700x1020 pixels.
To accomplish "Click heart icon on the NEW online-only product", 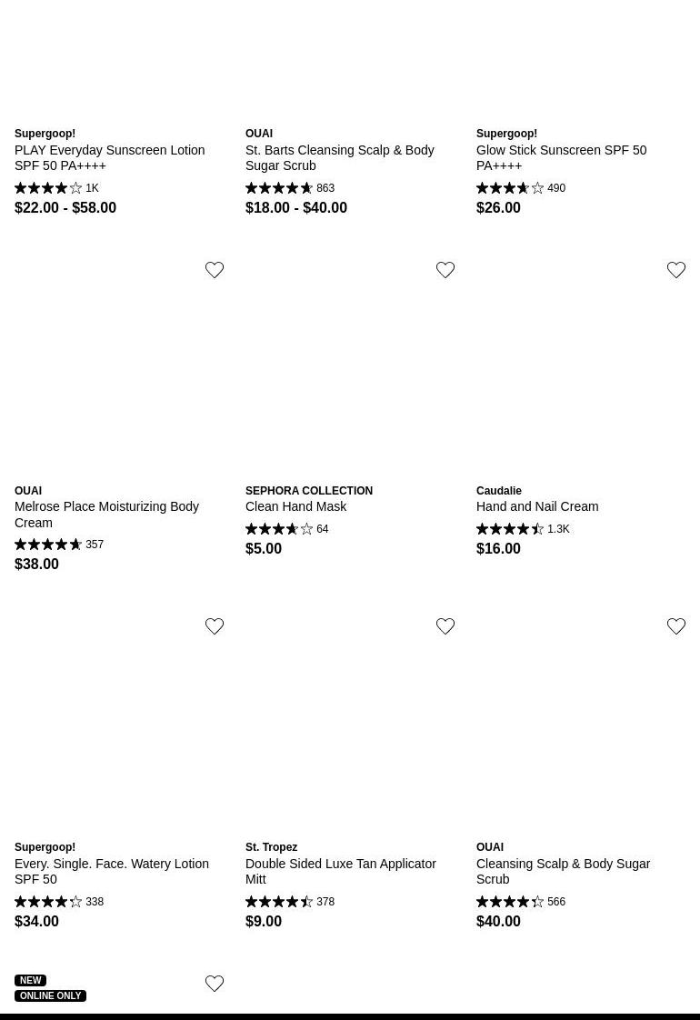I will click(215, 984).
